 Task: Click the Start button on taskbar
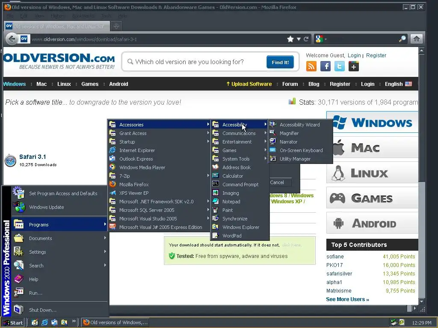[x=13, y=323]
